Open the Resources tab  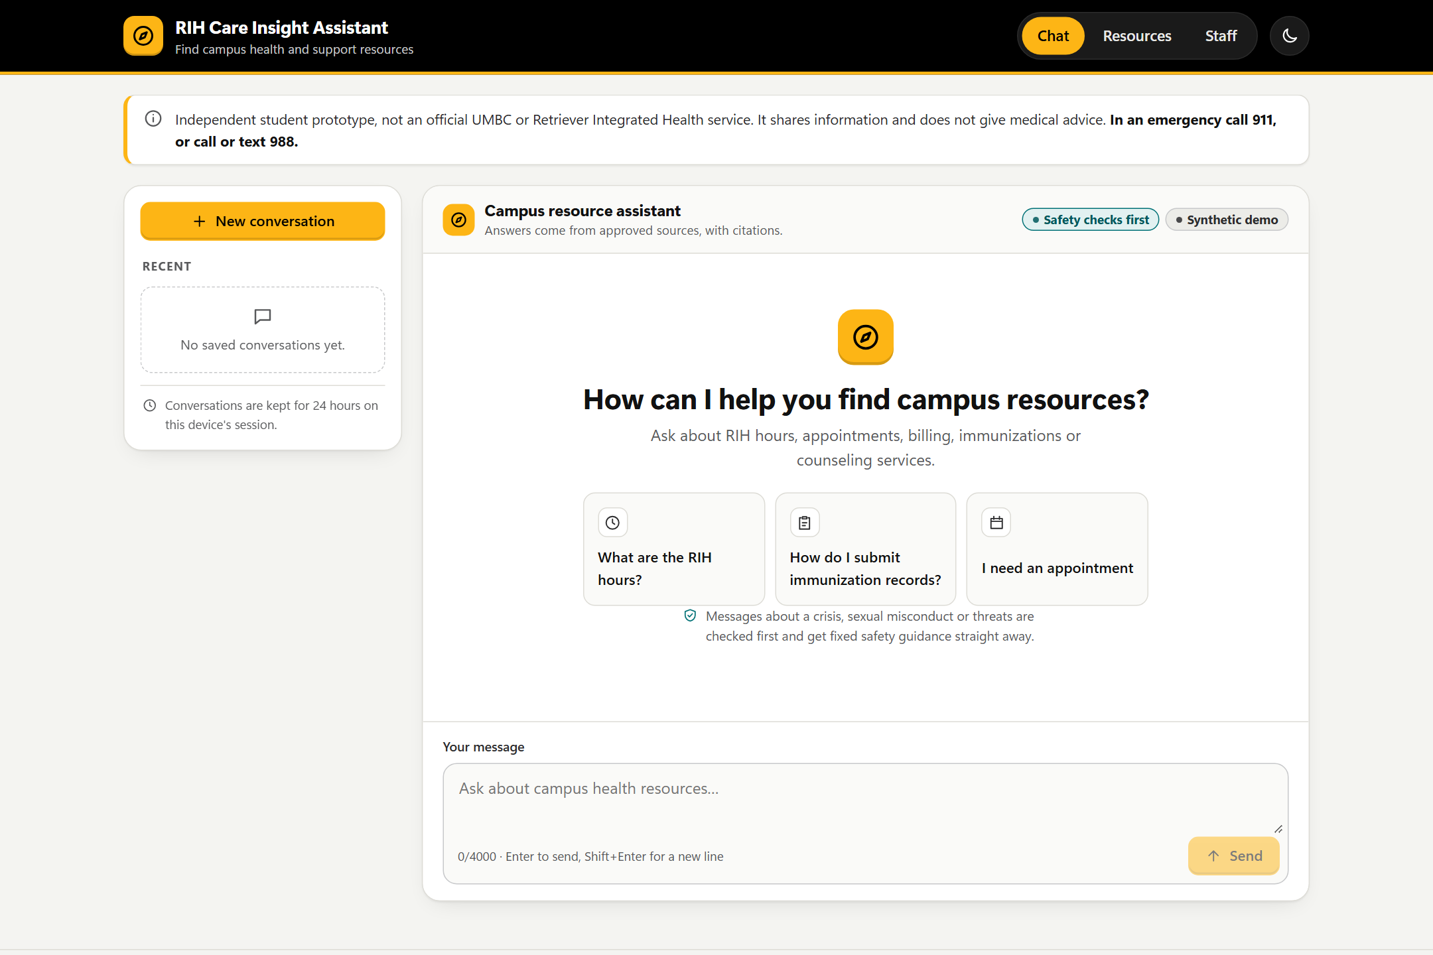pos(1136,36)
